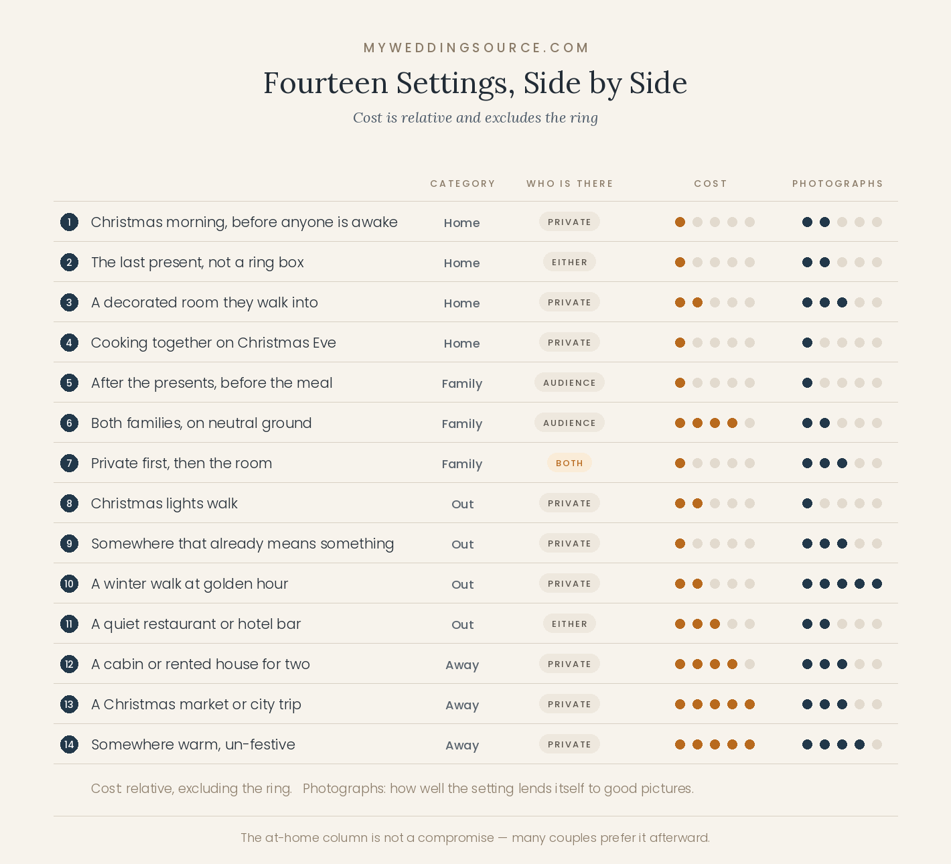Viewport: 951px width, 864px height.
Task: Click the Who Is There header
Action: coord(569,184)
